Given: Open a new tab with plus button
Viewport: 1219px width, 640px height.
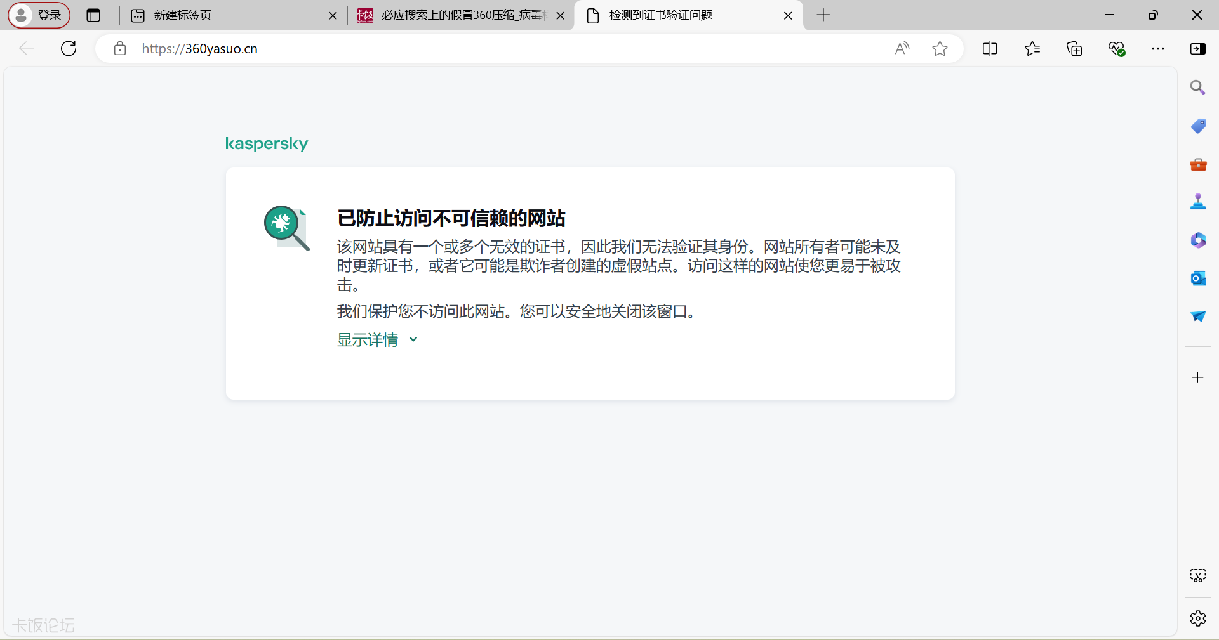Looking at the screenshot, I should click(x=823, y=15).
